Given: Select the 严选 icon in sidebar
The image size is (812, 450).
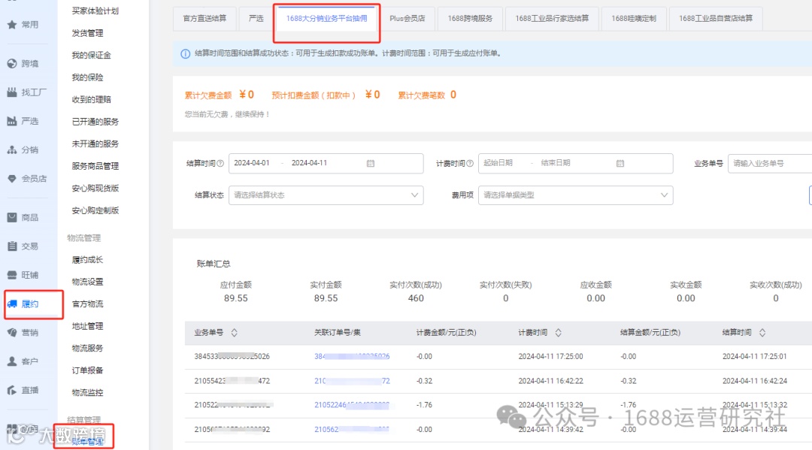Looking at the screenshot, I should (12, 121).
